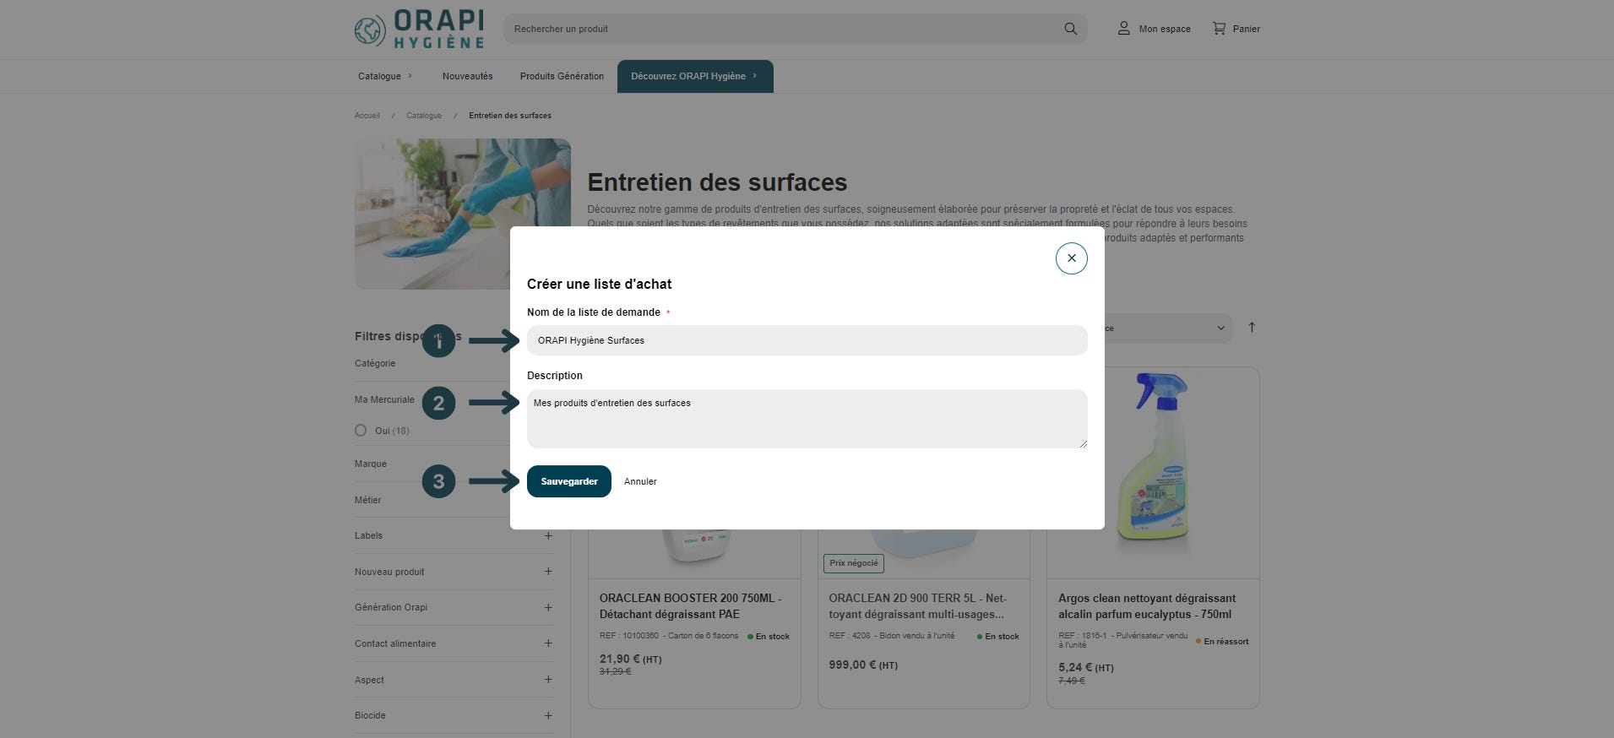Image resolution: width=1614 pixels, height=738 pixels.
Task: Focus the Nom de la liste field
Action: [x=807, y=340]
